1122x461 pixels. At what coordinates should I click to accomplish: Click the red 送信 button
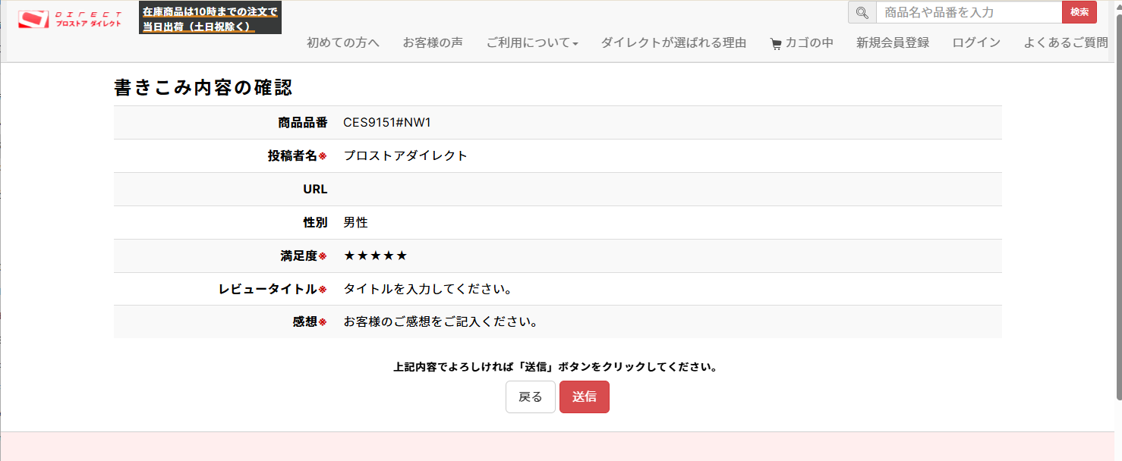coord(585,397)
